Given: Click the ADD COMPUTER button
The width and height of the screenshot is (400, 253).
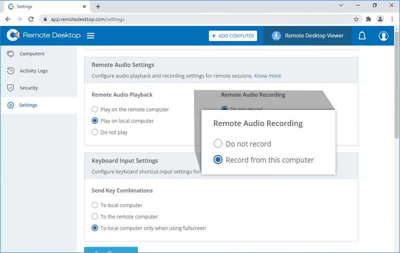Looking at the screenshot, I should pos(233,36).
